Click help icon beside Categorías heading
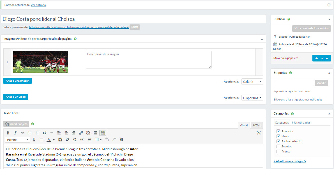This screenshot has height=169, width=334. 292,114
